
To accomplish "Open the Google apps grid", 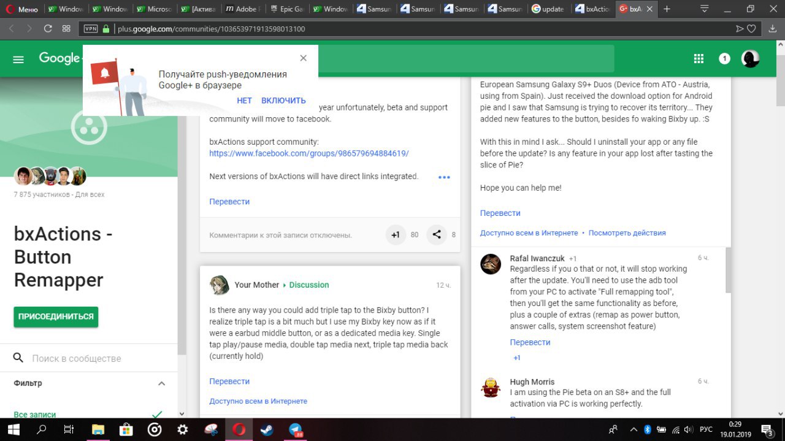I will click(x=699, y=58).
